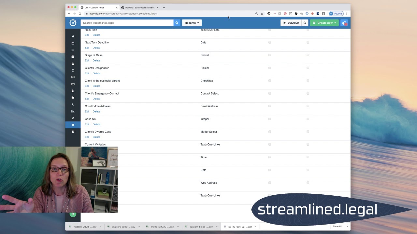The height and width of the screenshot is (234, 417).
Task: Click the browser address bar URL
Action: coord(123,14)
